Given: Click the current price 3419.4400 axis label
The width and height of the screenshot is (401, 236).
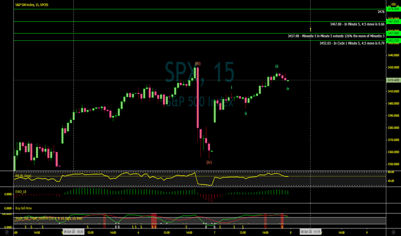Looking at the screenshot, I should point(393,80).
